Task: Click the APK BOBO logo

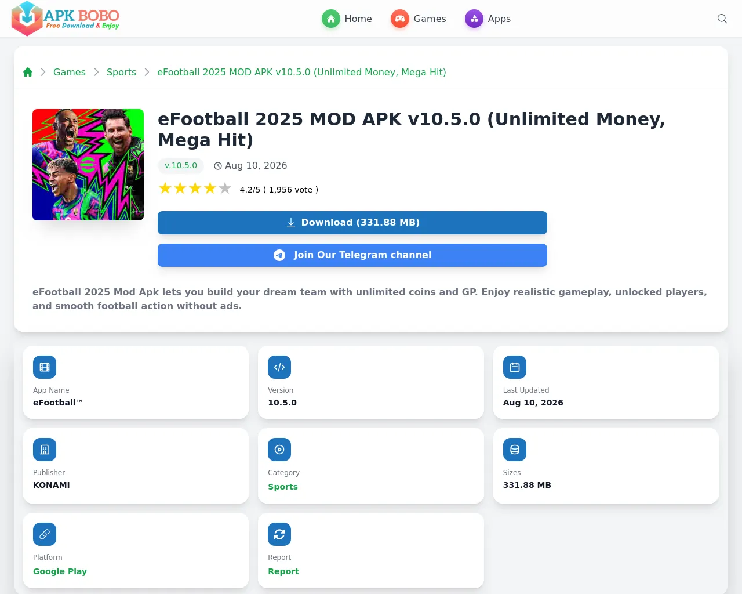Action: click(x=66, y=19)
